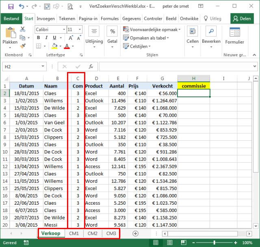This screenshot has width=260, height=247.
Task: Click the select all corner of the grid
Action: pyautogui.click(x=6, y=79)
